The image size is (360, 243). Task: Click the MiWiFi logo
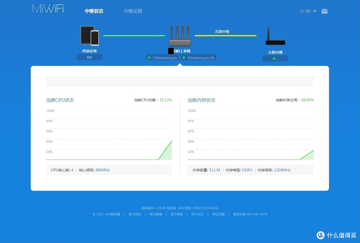pos(48,9)
